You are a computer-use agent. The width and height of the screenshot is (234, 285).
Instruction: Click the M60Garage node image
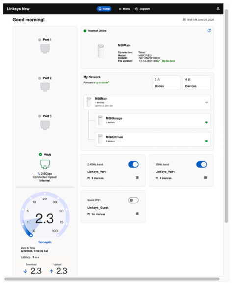pos(100,120)
